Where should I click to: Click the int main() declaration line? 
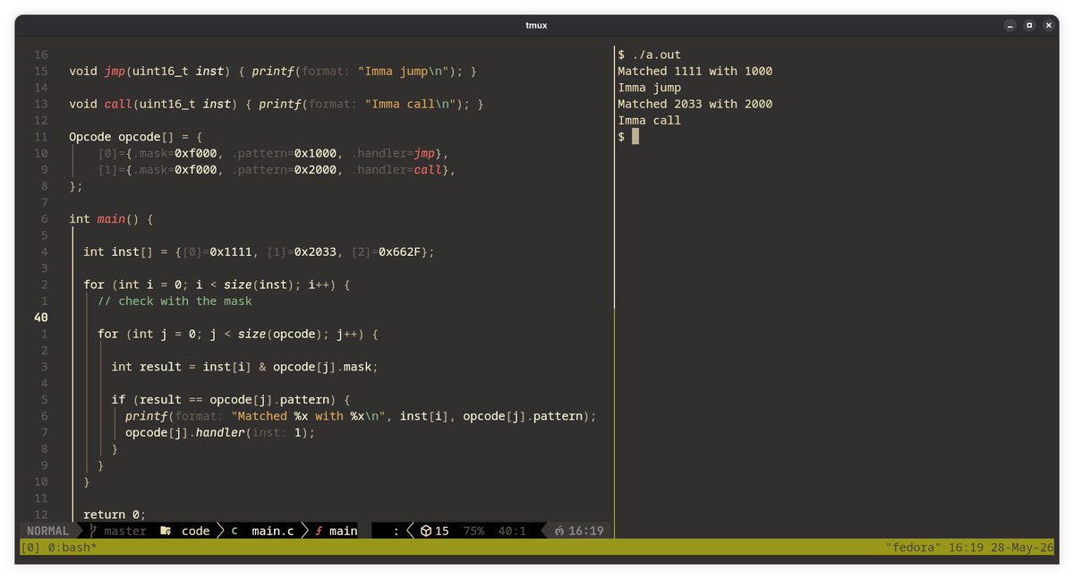pos(112,218)
